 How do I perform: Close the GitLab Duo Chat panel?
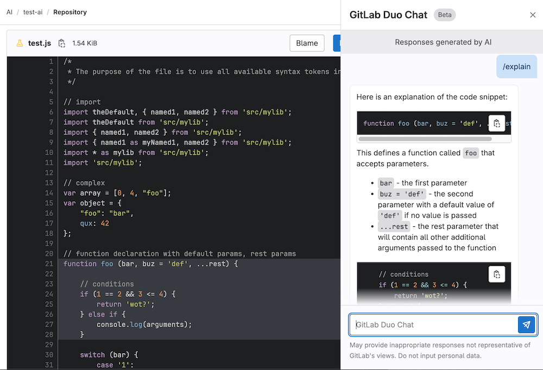pyautogui.click(x=533, y=15)
